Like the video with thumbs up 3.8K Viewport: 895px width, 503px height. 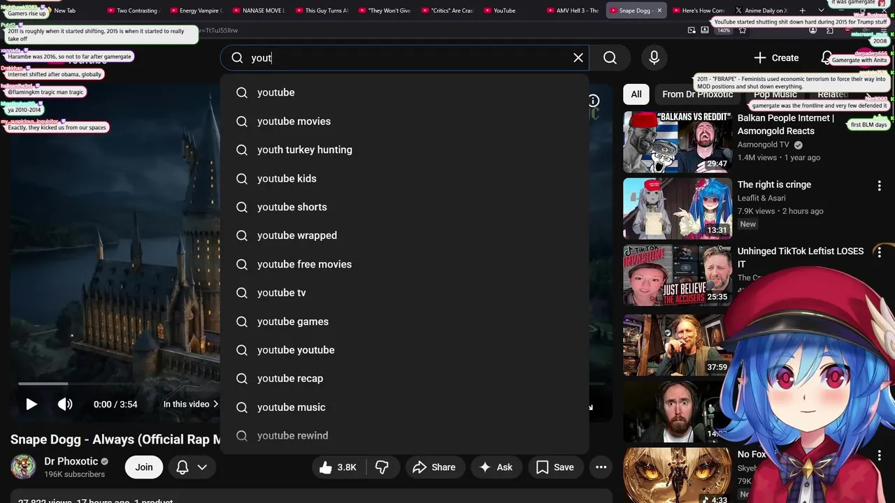coord(338,467)
